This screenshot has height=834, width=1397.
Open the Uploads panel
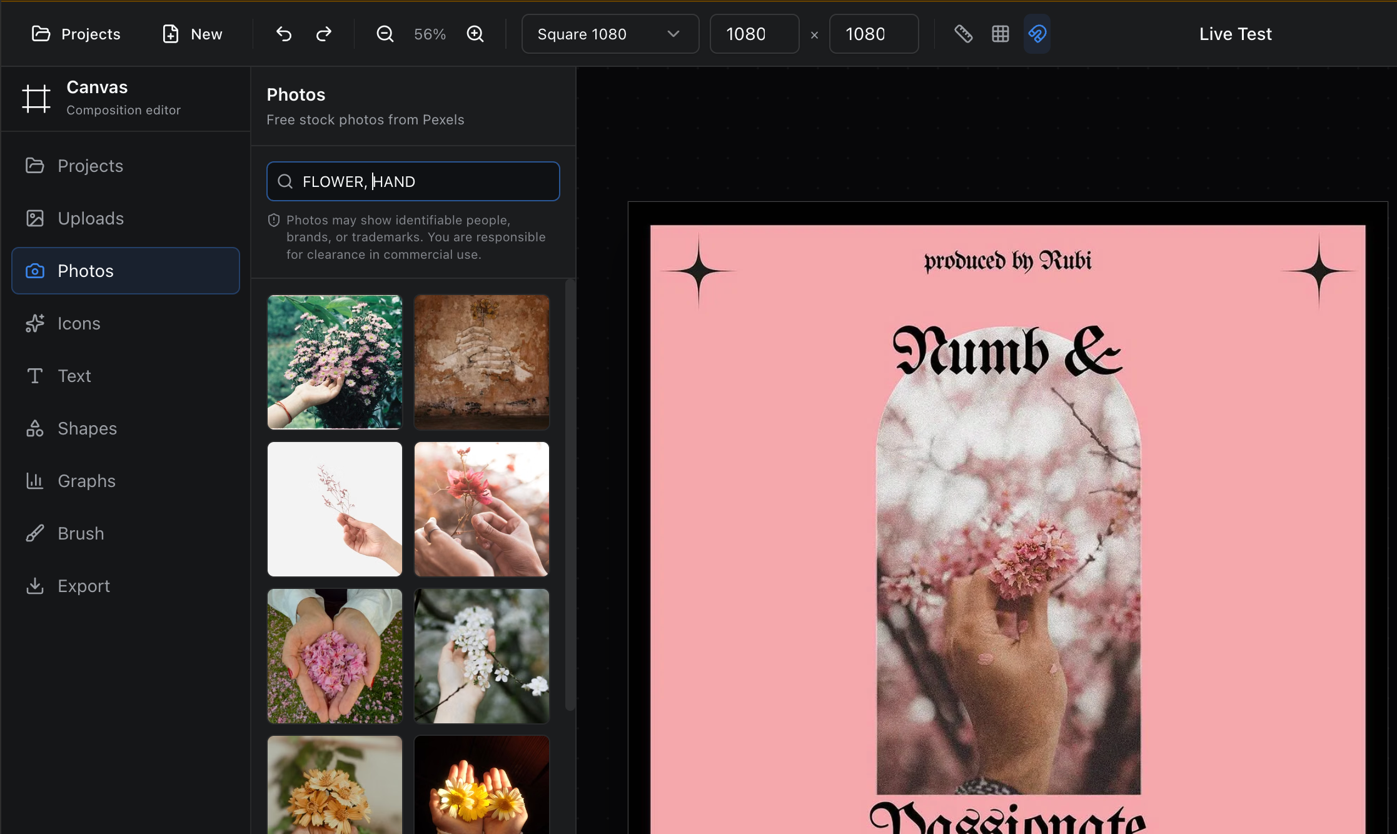(125, 218)
